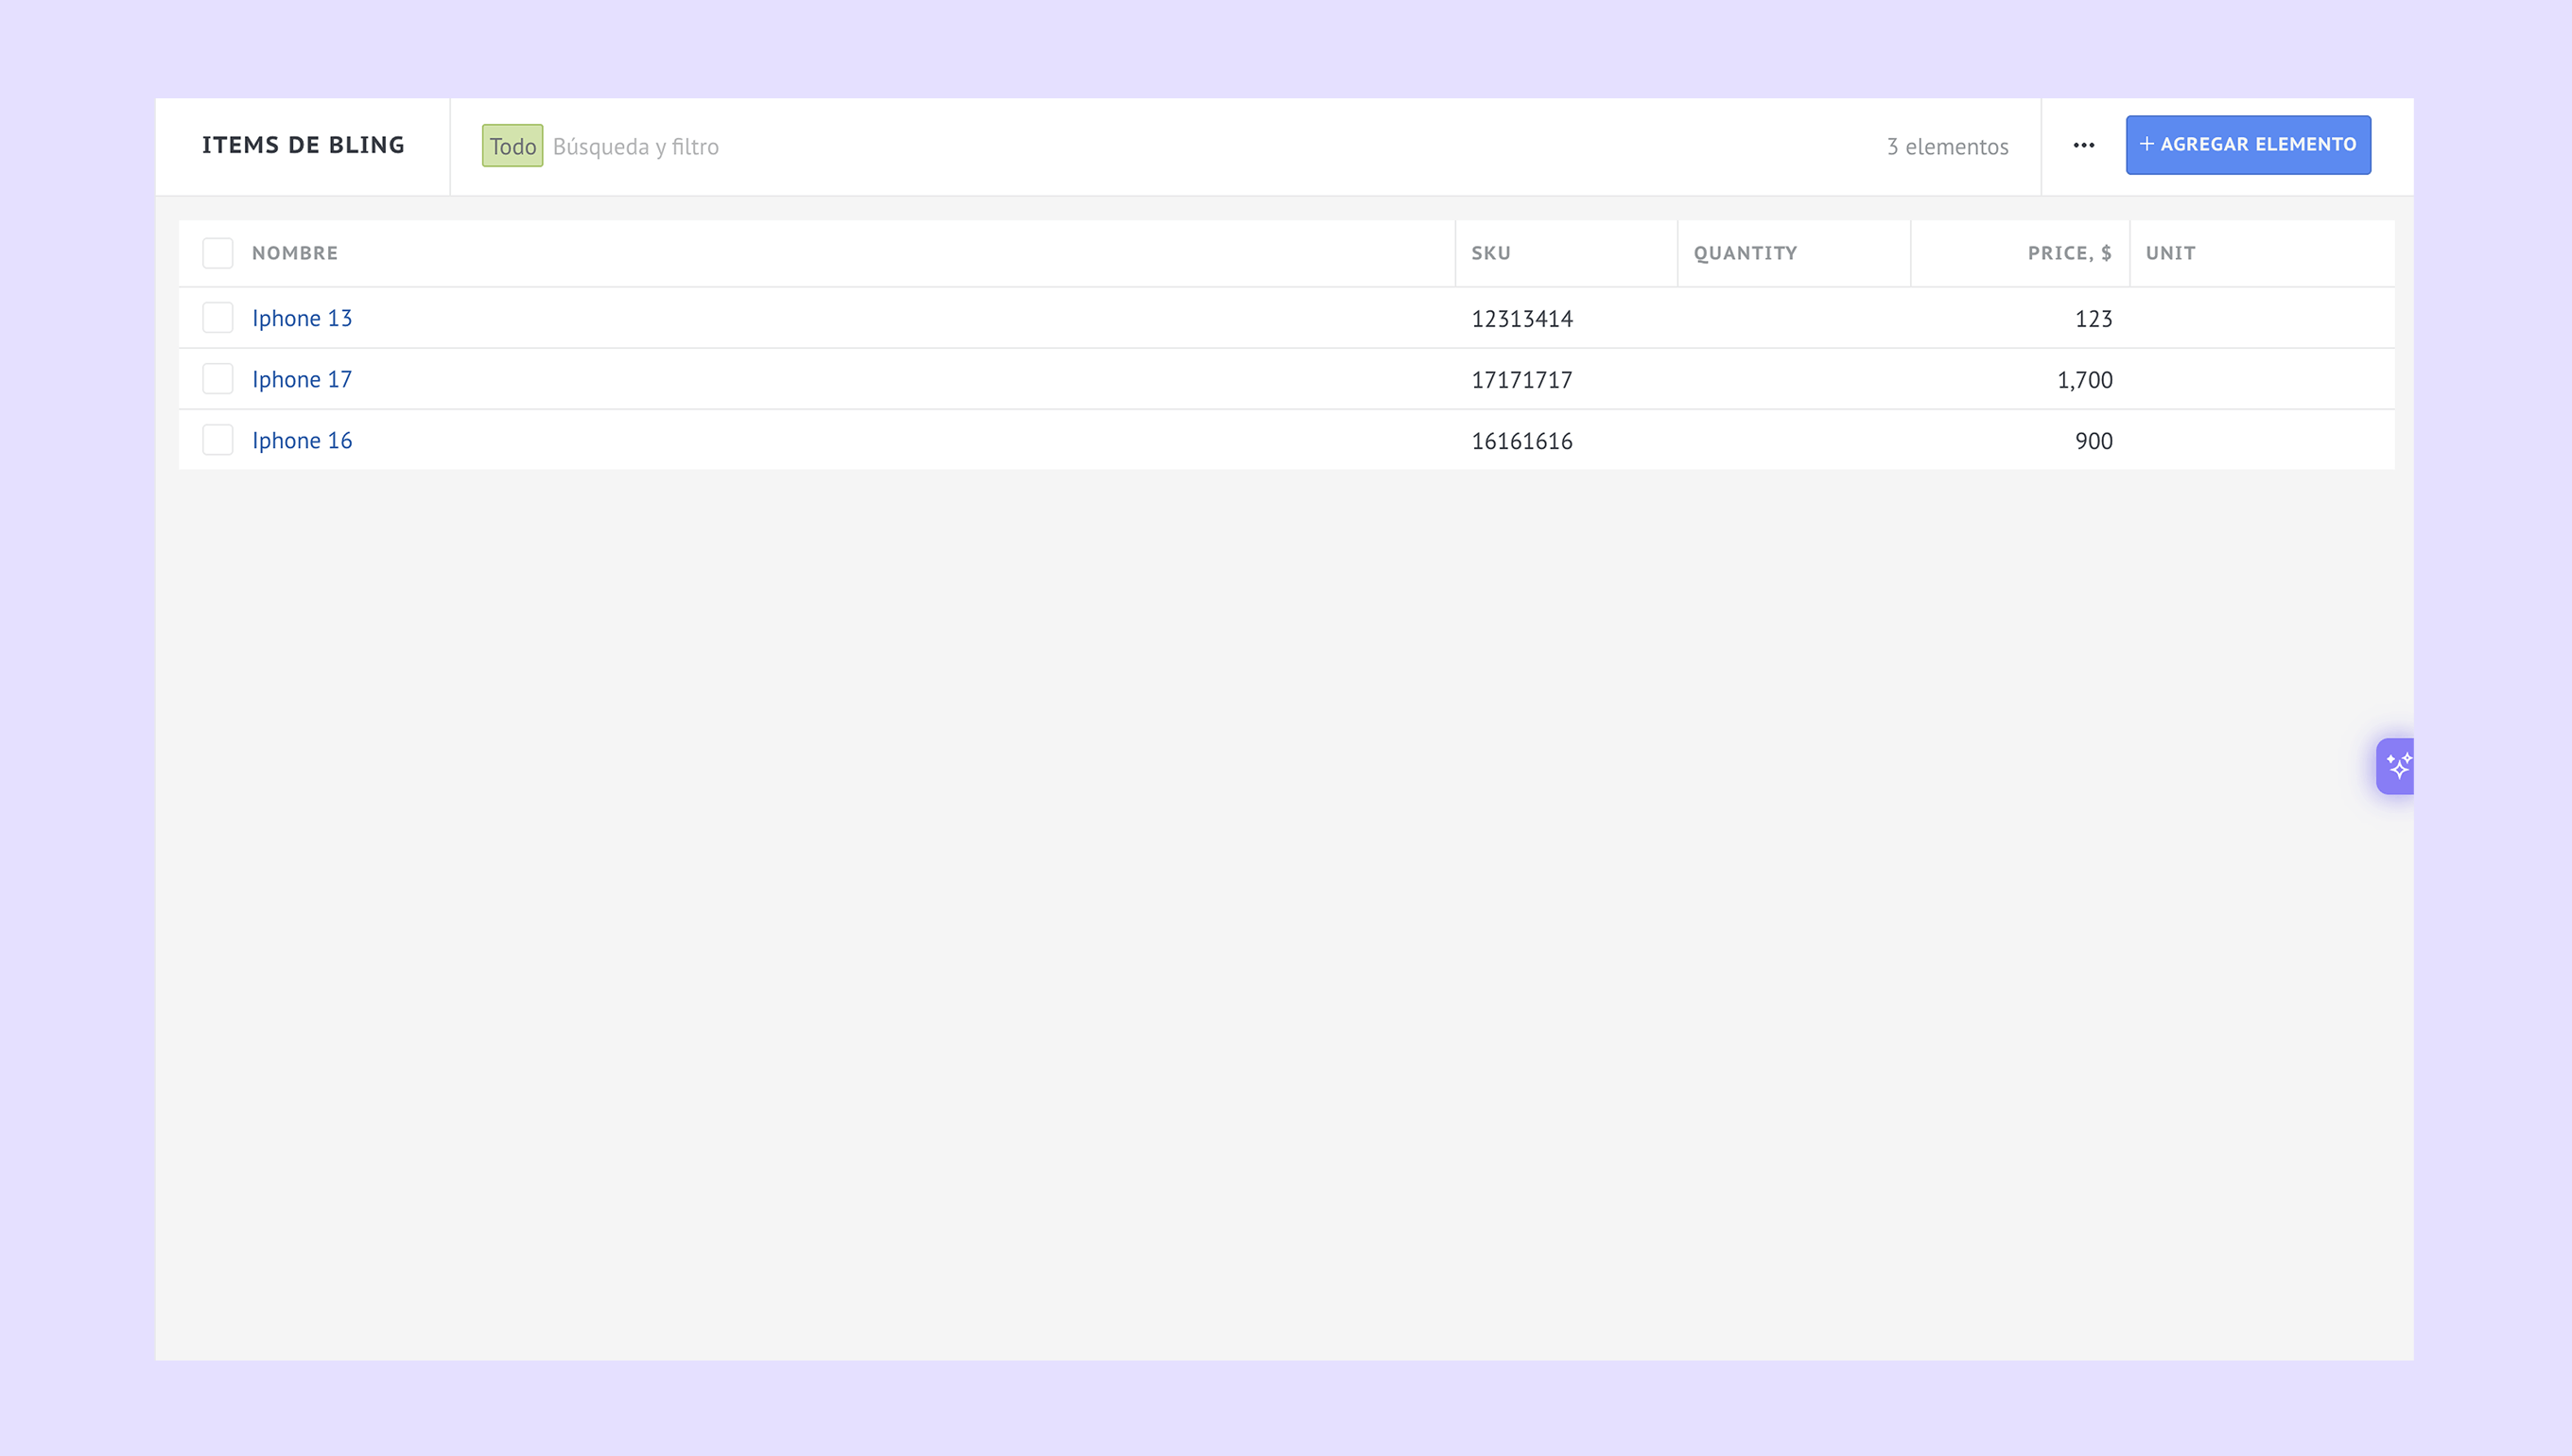
Task: Open the three-dots more options menu
Action: point(2083,146)
